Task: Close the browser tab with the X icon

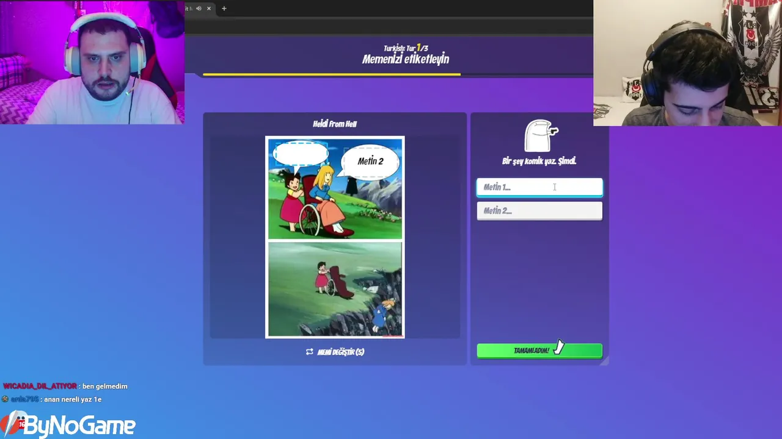Action: (209, 9)
